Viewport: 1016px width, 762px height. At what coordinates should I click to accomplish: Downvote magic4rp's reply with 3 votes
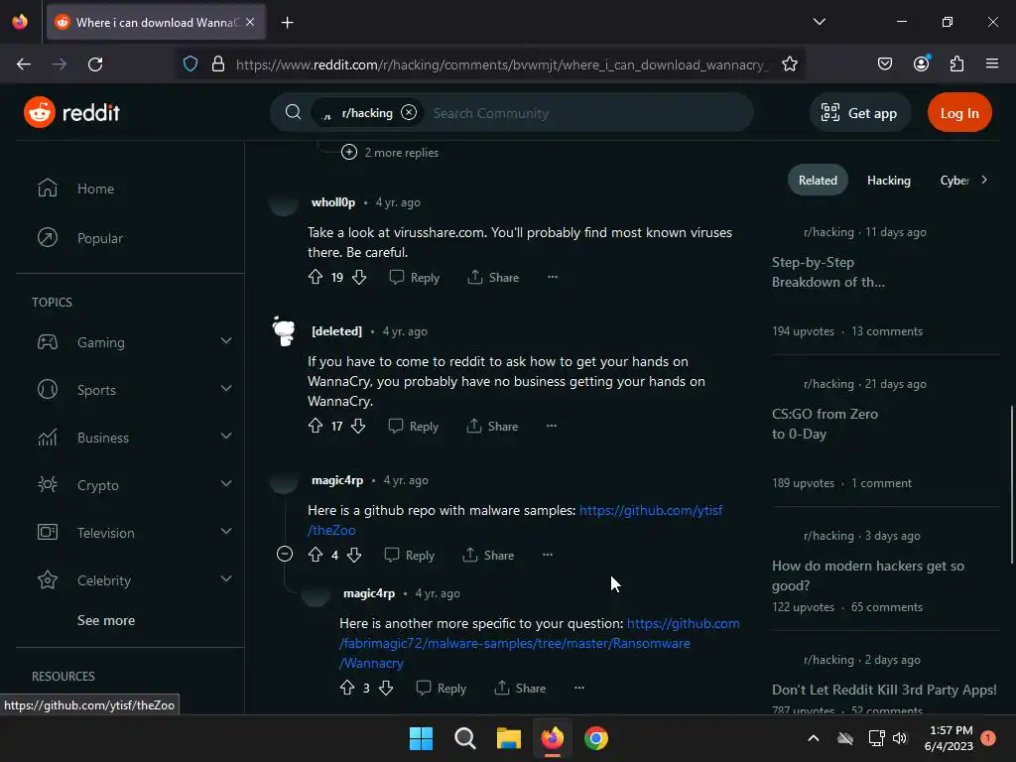point(386,688)
